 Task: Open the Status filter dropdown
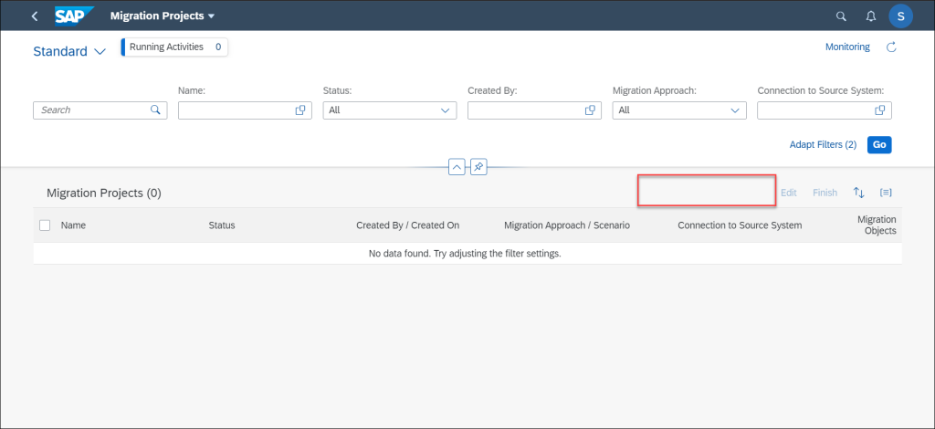(390, 110)
